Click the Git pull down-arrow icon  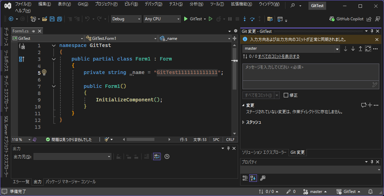pos(353,49)
